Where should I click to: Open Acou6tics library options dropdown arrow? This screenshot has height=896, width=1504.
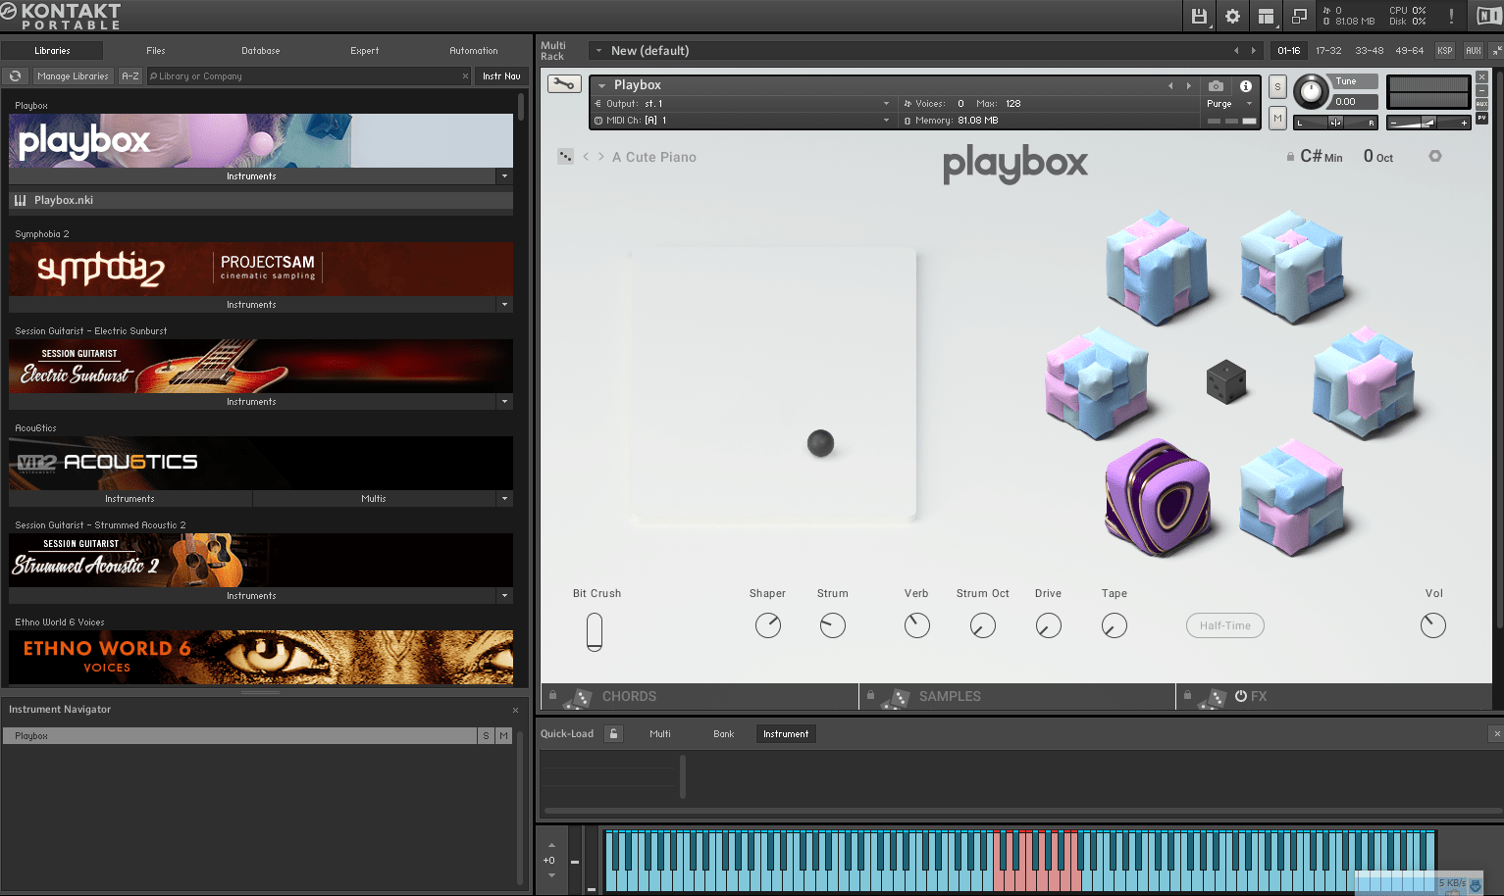pos(505,499)
